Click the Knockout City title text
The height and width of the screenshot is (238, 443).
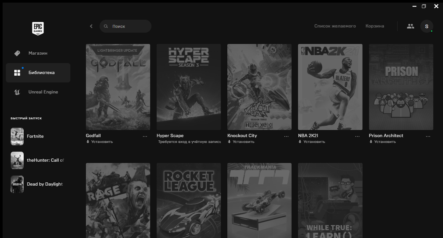click(242, 135)
